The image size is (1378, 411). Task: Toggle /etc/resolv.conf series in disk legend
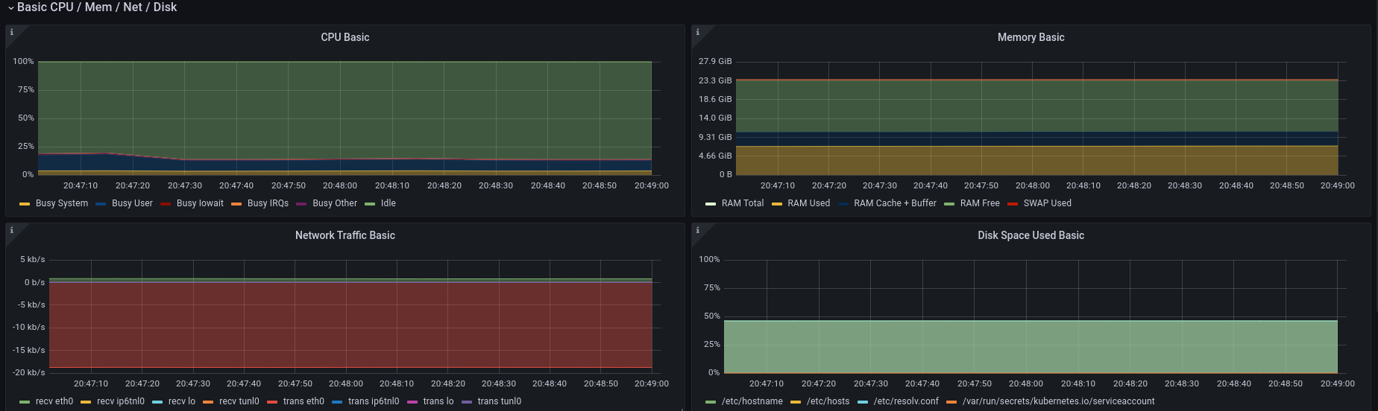pyautogui.click(x=906, y=401)
